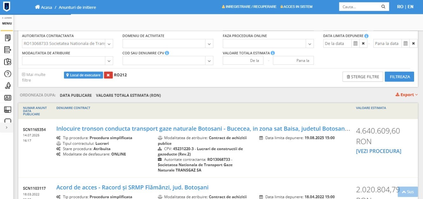The image size is (423, 199).
Task: Open calendar picker for 'De la data'
Action: (356, 43)
